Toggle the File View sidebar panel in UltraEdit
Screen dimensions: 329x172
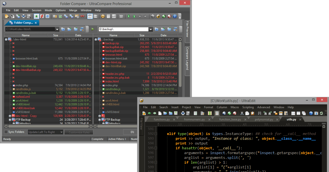coord(141,126)
